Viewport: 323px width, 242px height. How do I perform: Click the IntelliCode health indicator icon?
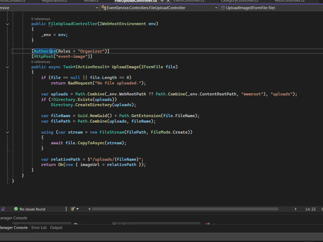tap(3, 209)
